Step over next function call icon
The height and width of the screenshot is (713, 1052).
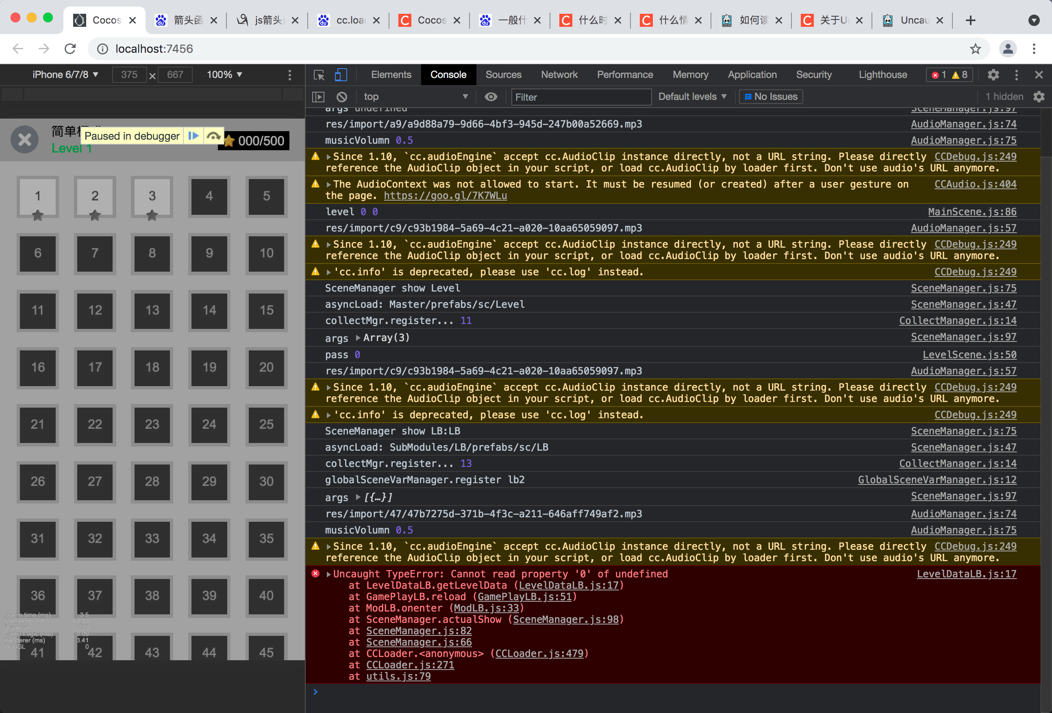coord(213,136)
